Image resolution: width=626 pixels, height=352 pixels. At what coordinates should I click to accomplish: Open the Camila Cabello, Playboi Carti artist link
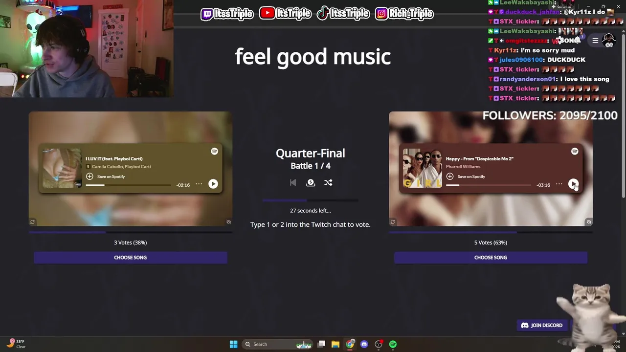(x=121, y=167)
